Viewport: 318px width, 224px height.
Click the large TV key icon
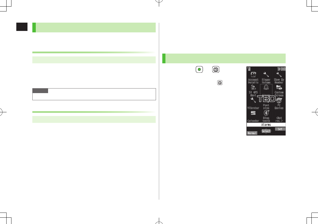pyautogui.click(x=216, y=69)
